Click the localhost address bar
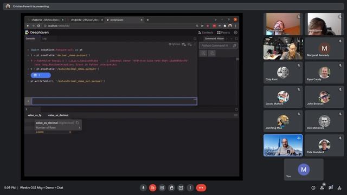 coord(119,26)
